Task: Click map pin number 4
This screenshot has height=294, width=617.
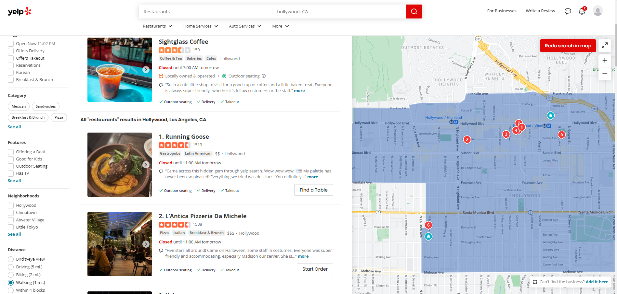Action: (x=516, y=131)
